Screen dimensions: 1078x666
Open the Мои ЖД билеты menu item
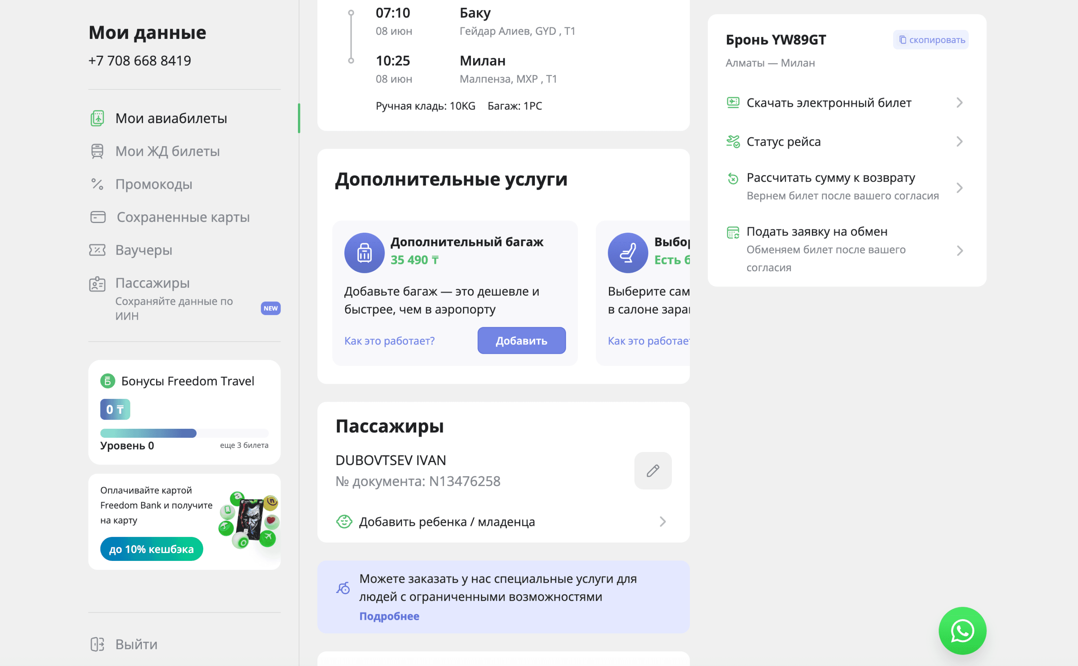coord(167,151)
